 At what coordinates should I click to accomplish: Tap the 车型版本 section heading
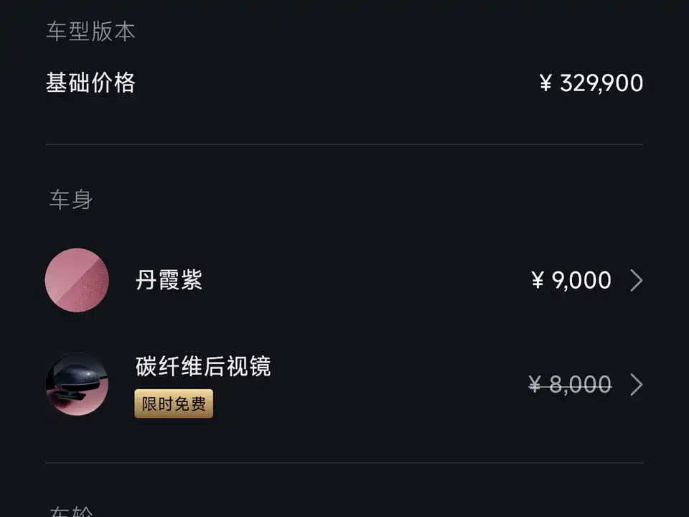tap(90, 32)
